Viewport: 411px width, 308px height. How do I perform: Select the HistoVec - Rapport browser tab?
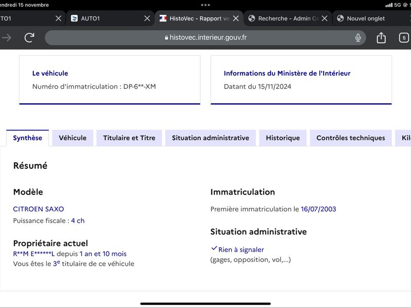pyautogui.click(x=199, y=18)
